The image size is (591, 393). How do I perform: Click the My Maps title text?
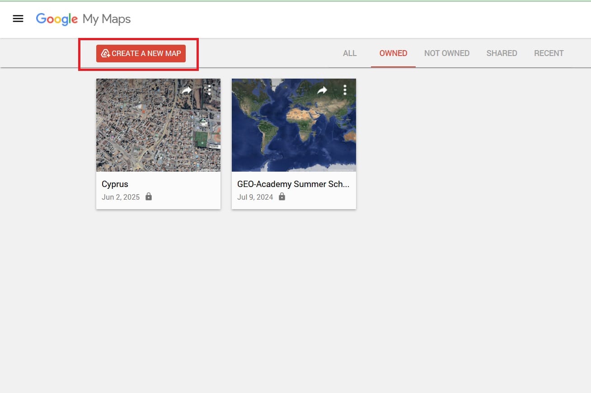click(x=107, y=19)
